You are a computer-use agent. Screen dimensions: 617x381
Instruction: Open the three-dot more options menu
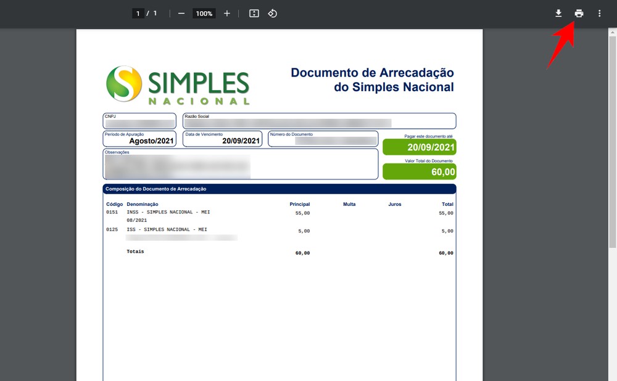599,12
